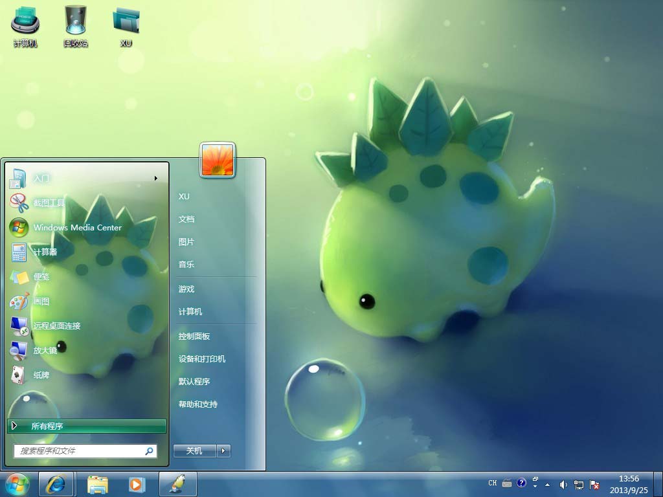This screenshot has width=663, height=497.
Task: Open the XU folder desktop icon
Action: pyautogui.click(x=126, y=25)
